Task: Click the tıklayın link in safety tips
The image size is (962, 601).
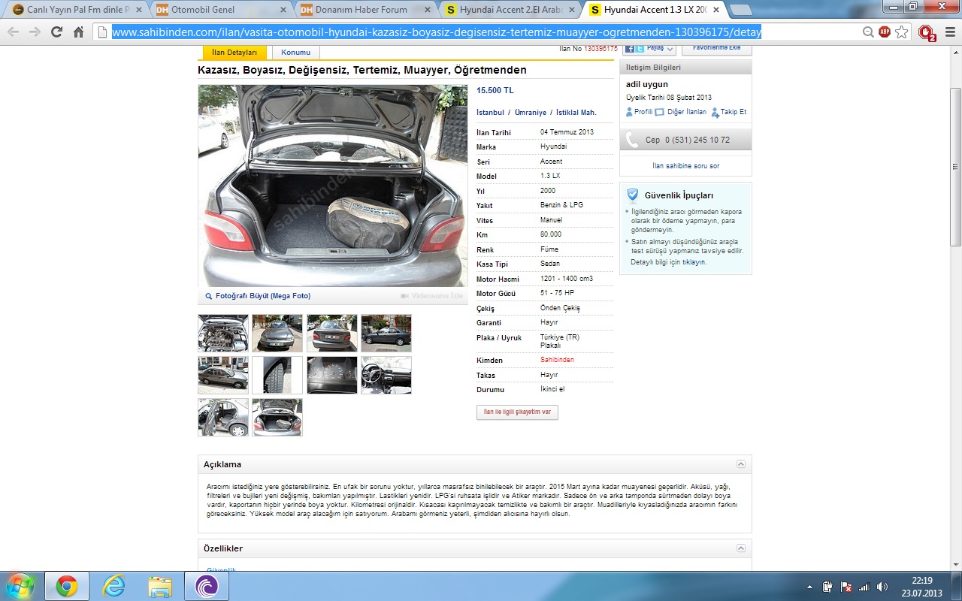Action: (x=694, y=262)
